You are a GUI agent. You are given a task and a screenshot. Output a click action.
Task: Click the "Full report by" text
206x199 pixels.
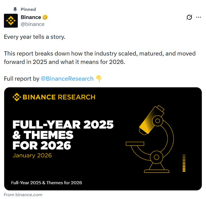coord(22,79)
